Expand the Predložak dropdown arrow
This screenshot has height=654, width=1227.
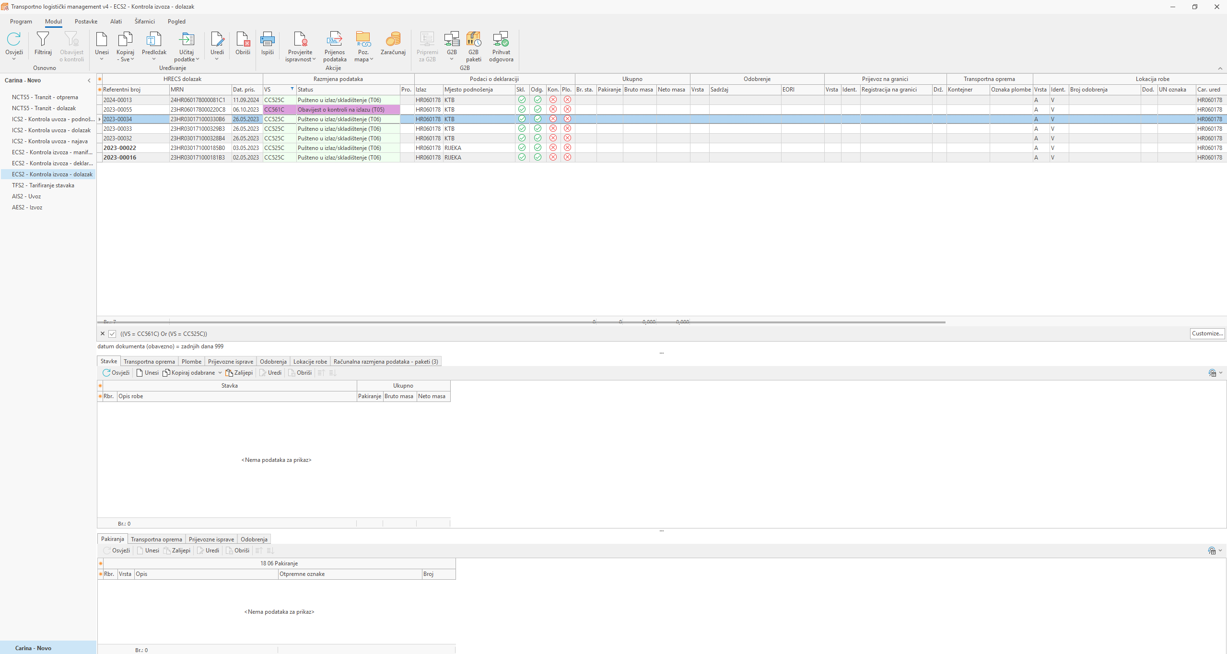(154, 59)
